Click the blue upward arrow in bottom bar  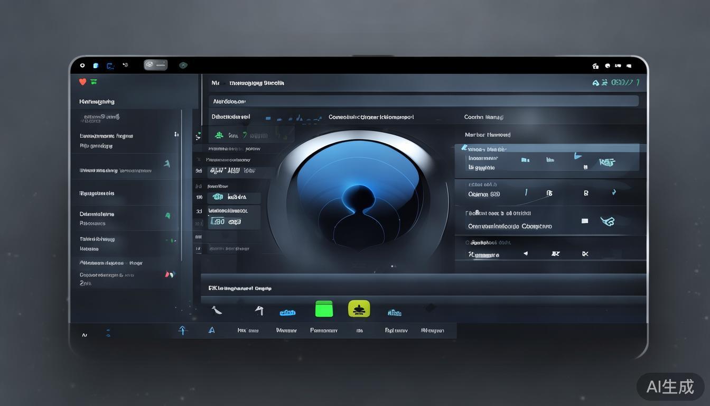(x=183, y=330)
